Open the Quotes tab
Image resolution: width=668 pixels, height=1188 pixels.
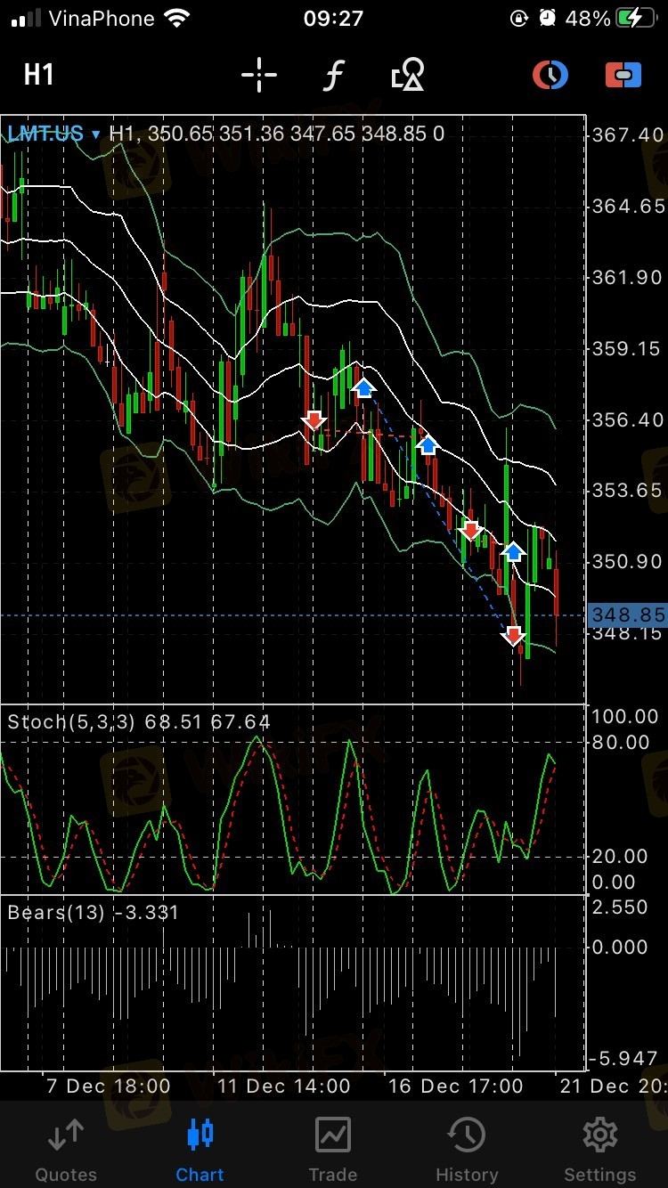[66, 1150]
